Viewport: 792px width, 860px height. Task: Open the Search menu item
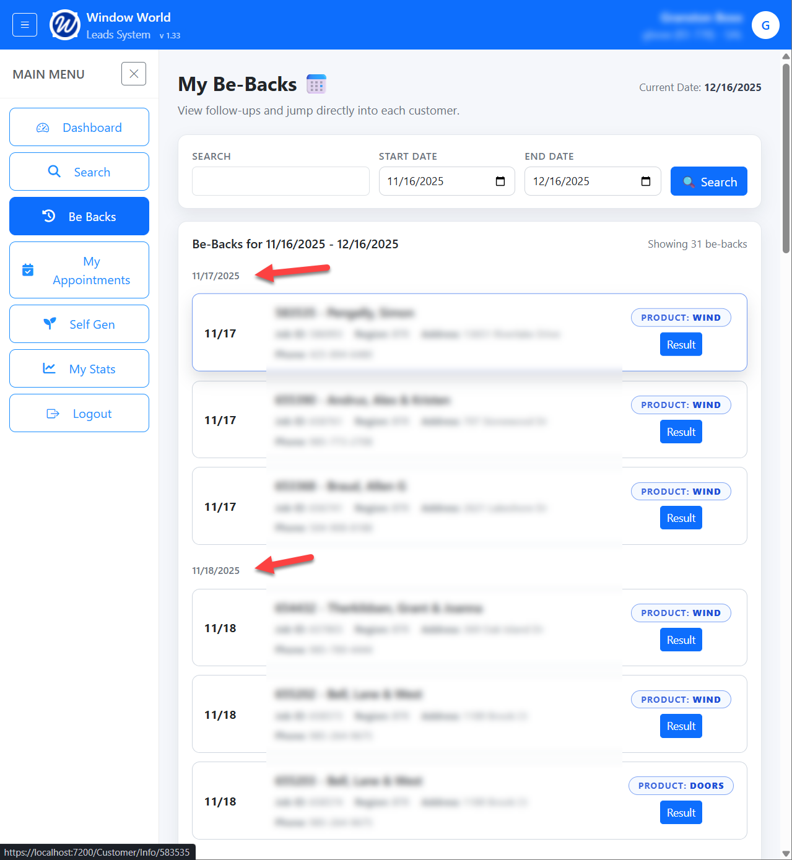[79, 172]
